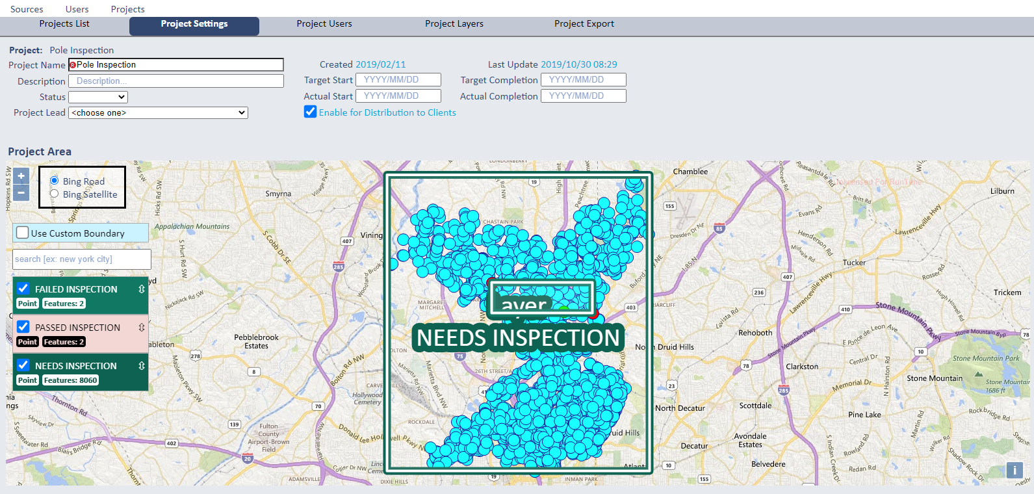The image size is (1034, 494).
Task: Switch to the Project Users tab
Action: tap(324, 24)
